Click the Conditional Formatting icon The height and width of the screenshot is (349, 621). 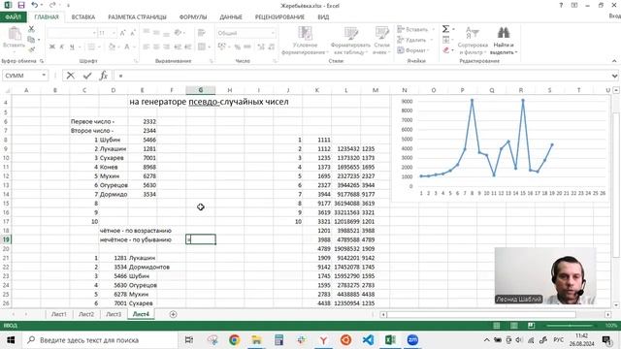point(305,33)
